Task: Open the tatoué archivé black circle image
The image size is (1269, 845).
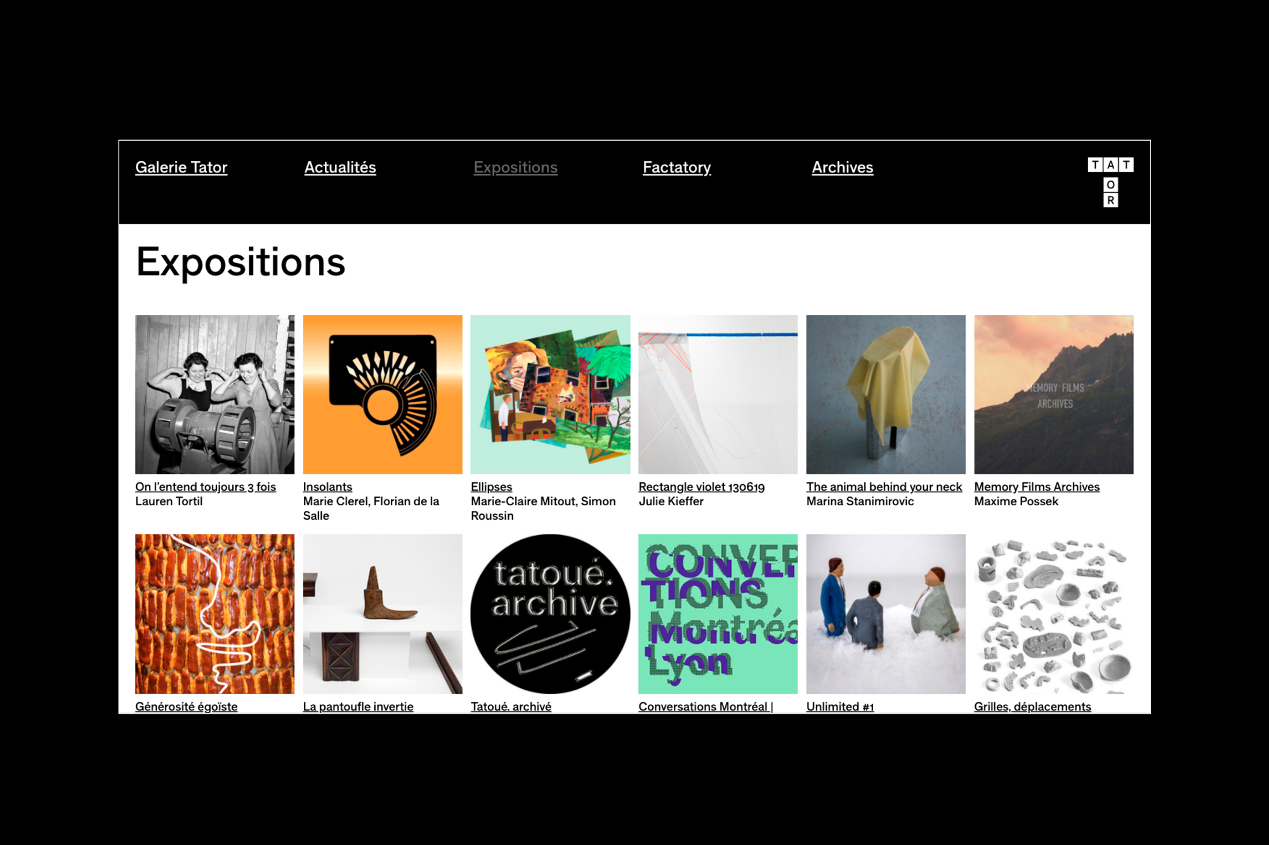Action: pyautogui.click(x=550, y=614)
